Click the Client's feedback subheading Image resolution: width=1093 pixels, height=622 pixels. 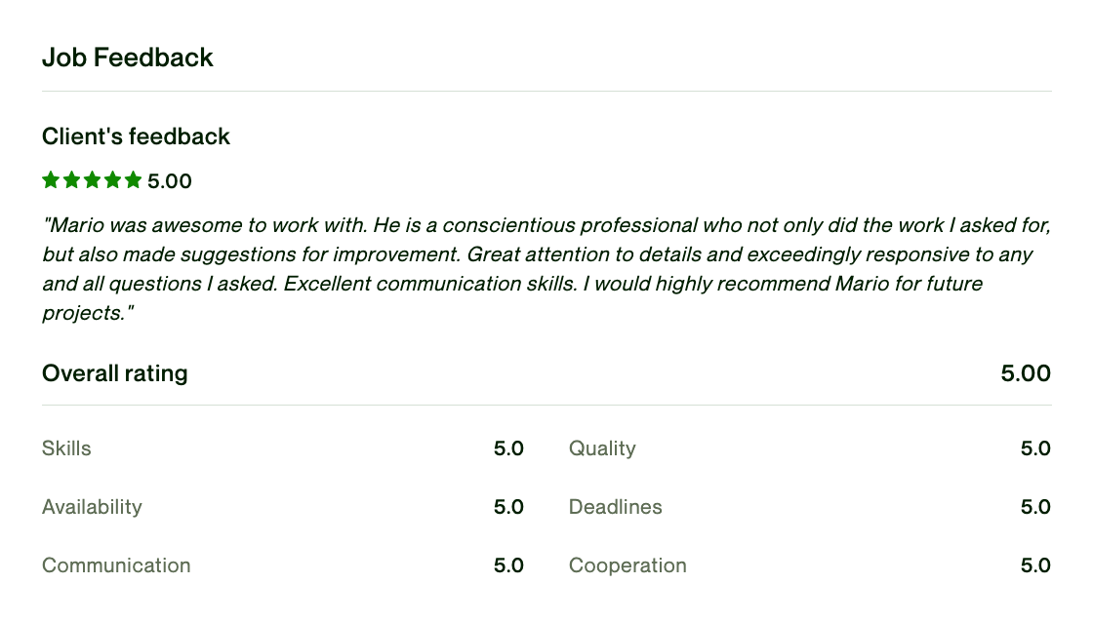[x=136, y=136]
